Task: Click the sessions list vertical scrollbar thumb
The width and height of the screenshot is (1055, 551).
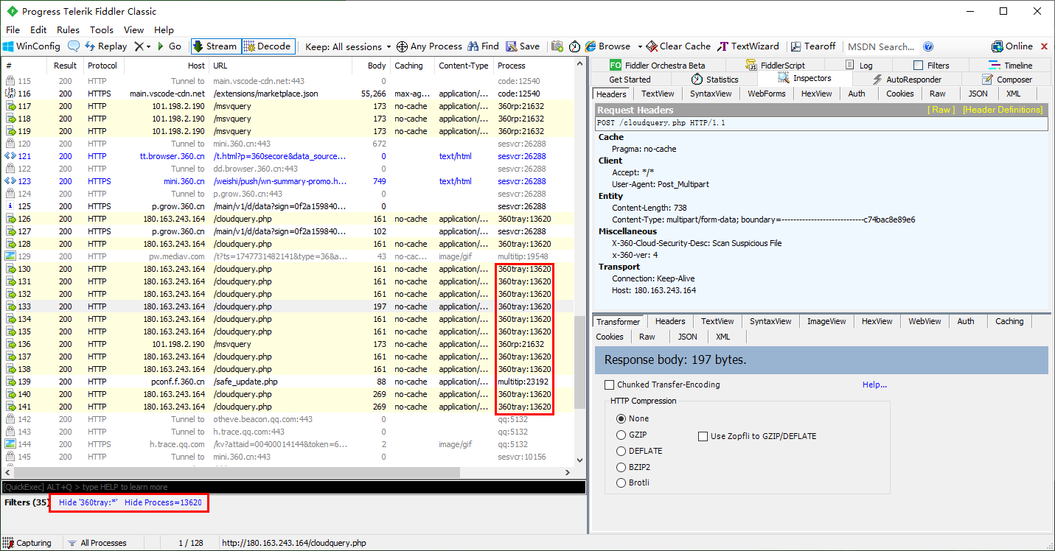Action: 579,362
